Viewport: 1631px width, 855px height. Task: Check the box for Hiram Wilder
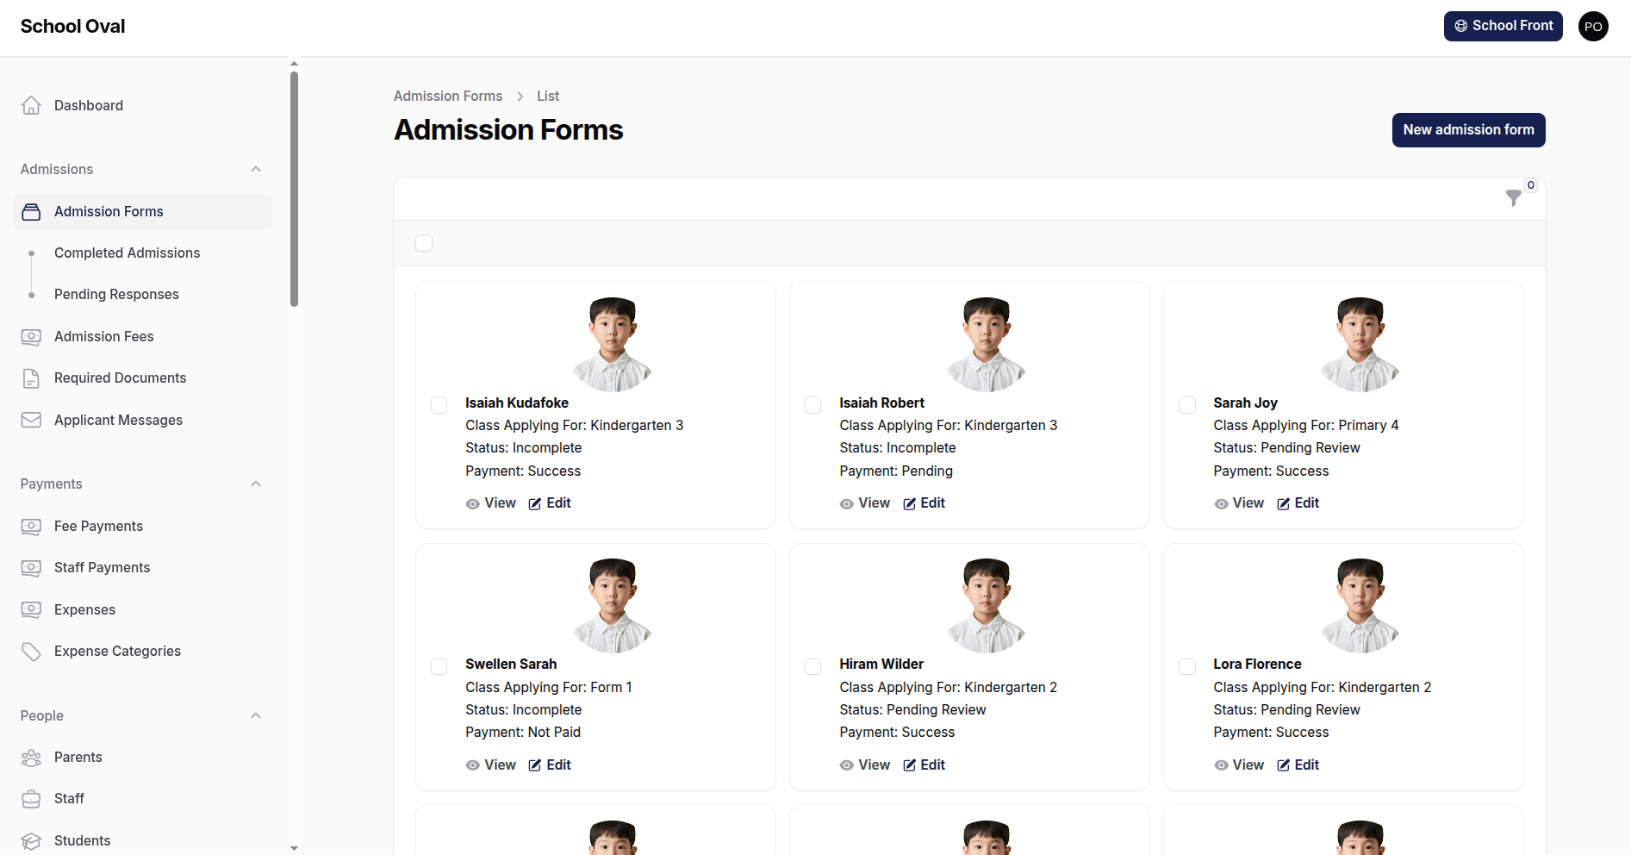pos(813,666)
